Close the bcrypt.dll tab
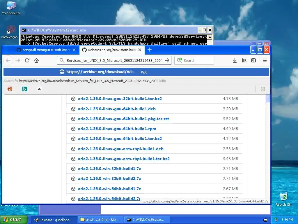This screenshot has height=224, width=298. pos(74,50)
